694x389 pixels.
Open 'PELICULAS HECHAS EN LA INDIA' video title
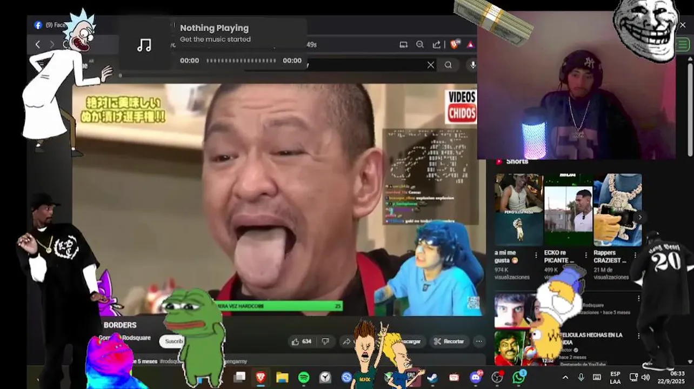591,338
